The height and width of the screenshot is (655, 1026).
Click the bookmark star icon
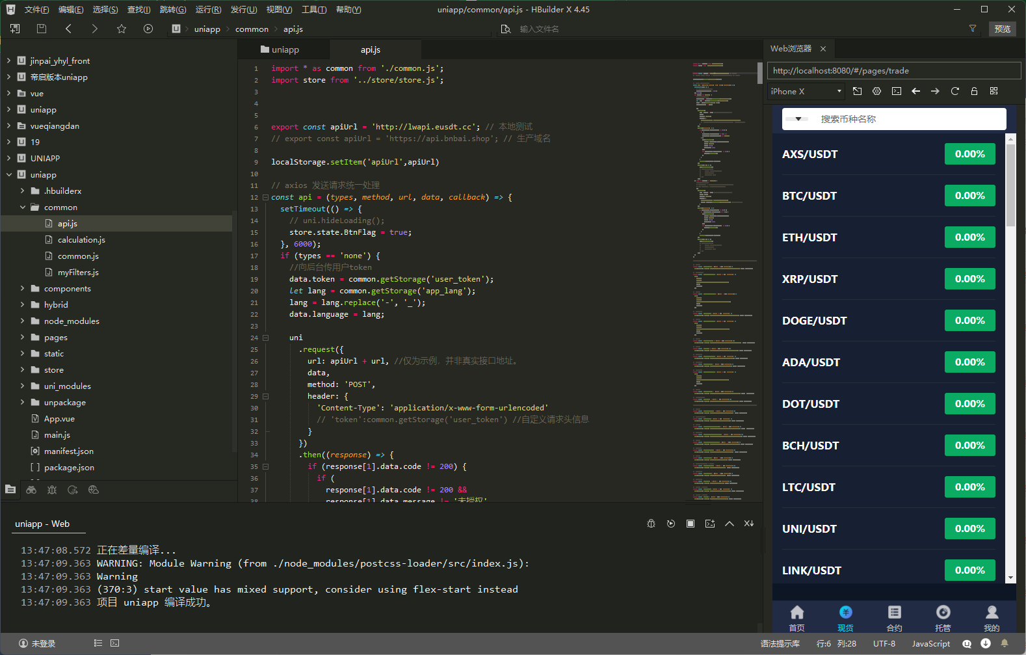[122, 29]
